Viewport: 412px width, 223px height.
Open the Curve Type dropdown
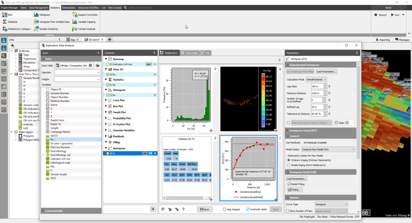[x=332, y=204]
